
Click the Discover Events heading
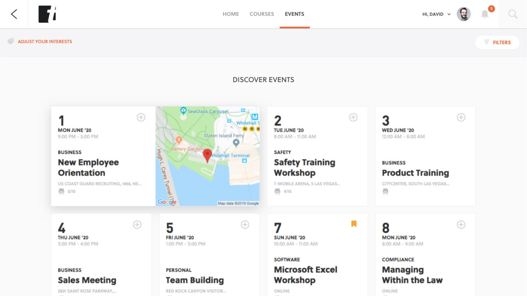coord(263,80)
